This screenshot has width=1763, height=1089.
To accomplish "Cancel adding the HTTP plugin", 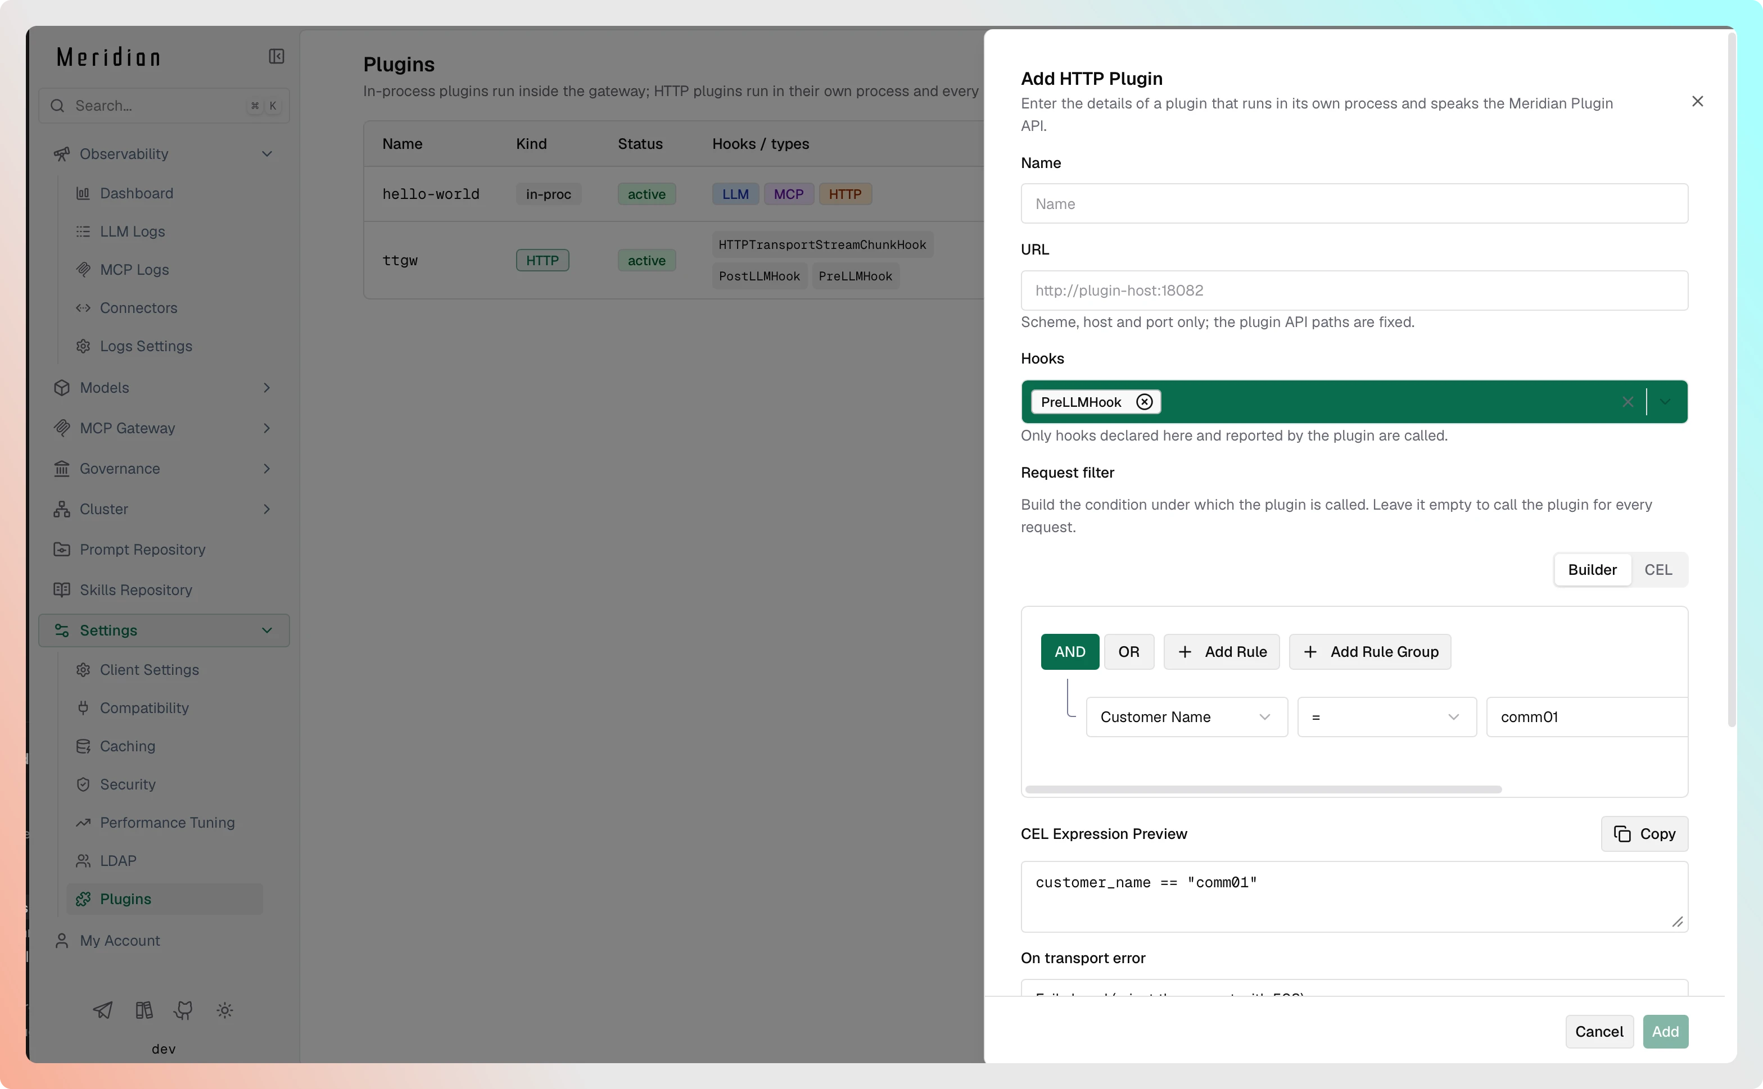I will pos(1599,1031).
